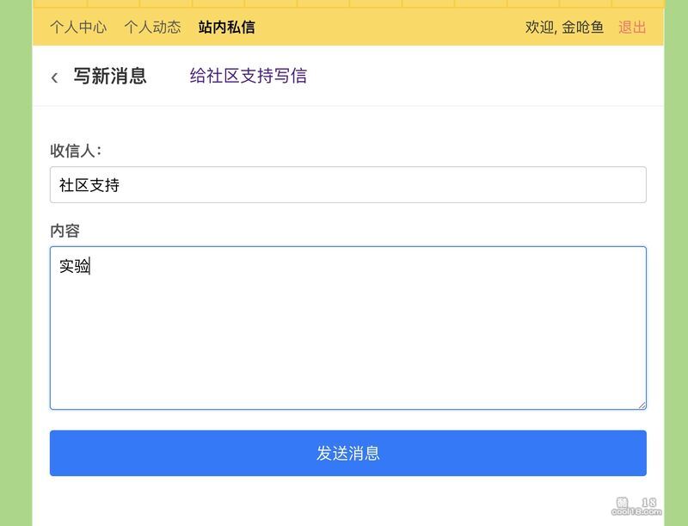Click the 社区支持 text in recipient field
This screenshot has height=526, width=688.
(89, 184)
